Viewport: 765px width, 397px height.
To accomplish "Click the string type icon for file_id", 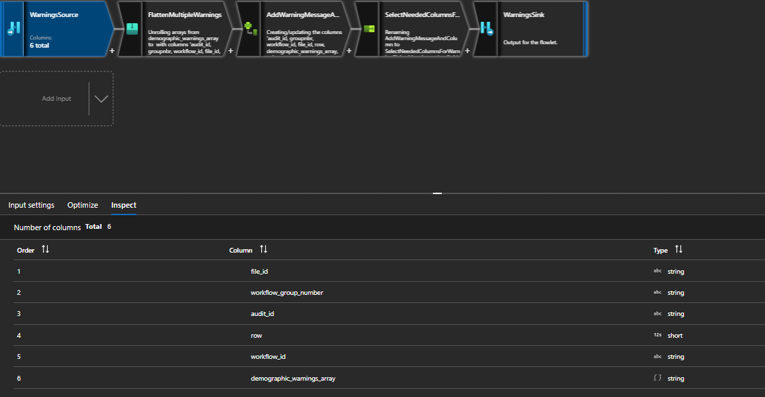I will pyautogui.click(x=658, y=271).
